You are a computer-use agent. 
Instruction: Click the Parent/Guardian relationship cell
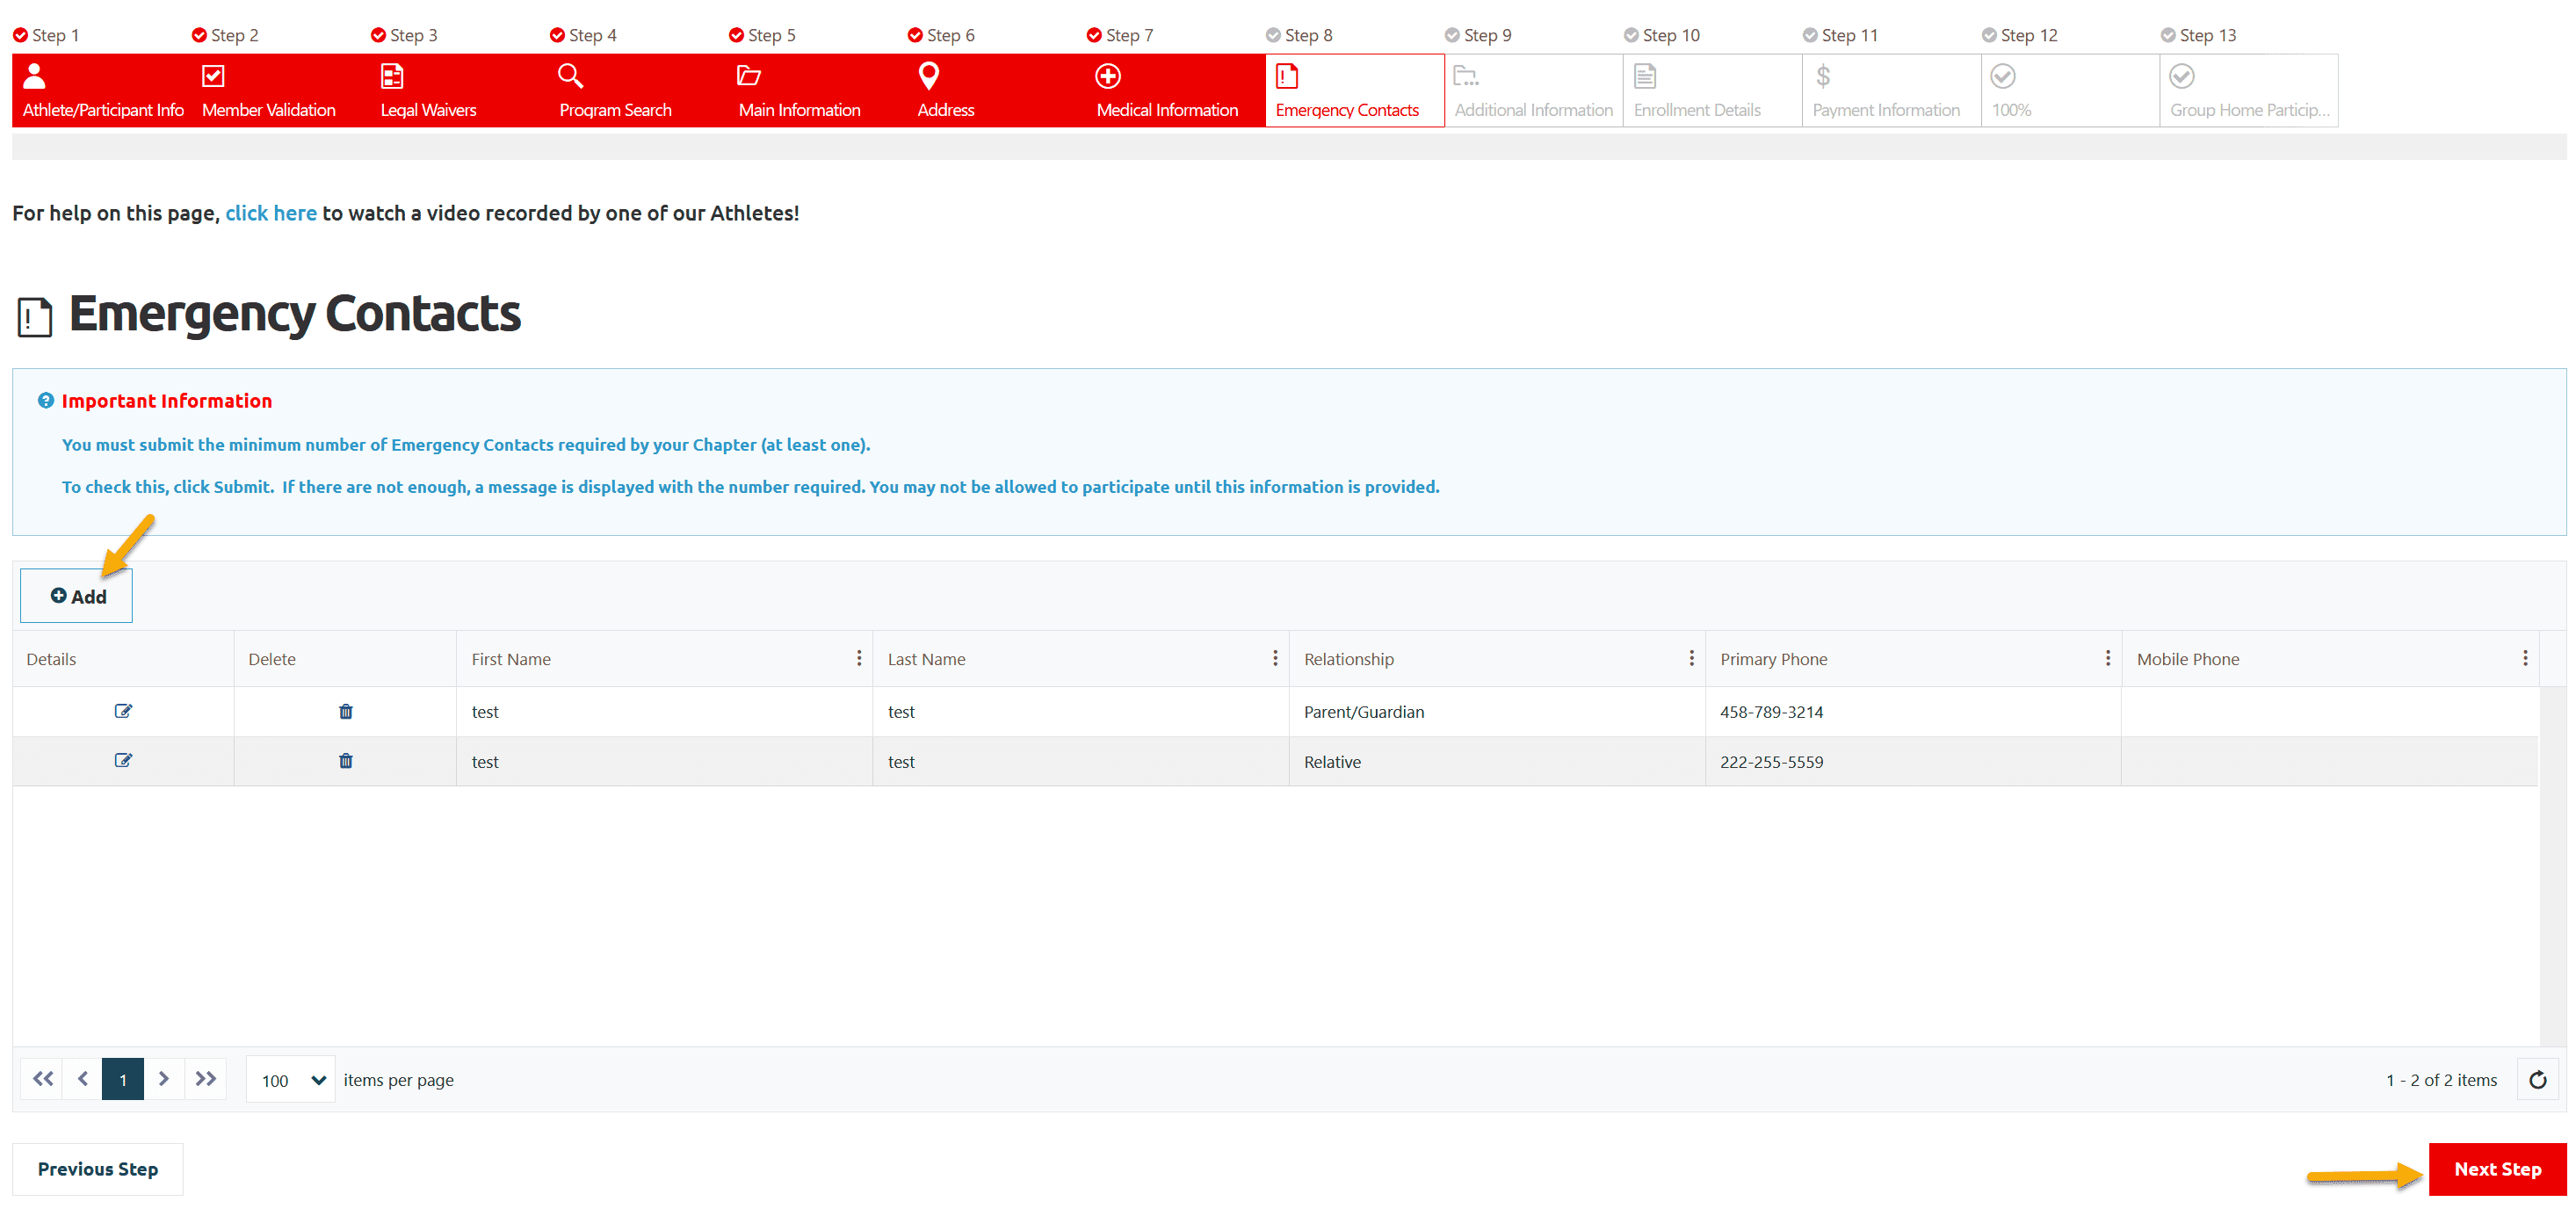[x=1497, y=712]
